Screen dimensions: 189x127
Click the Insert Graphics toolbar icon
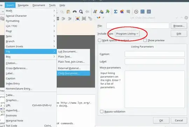122,12
